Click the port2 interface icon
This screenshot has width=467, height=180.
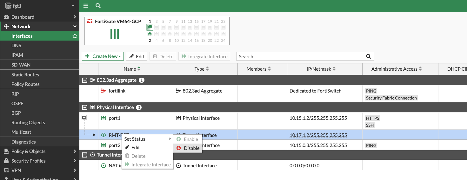tap(103, 145)
